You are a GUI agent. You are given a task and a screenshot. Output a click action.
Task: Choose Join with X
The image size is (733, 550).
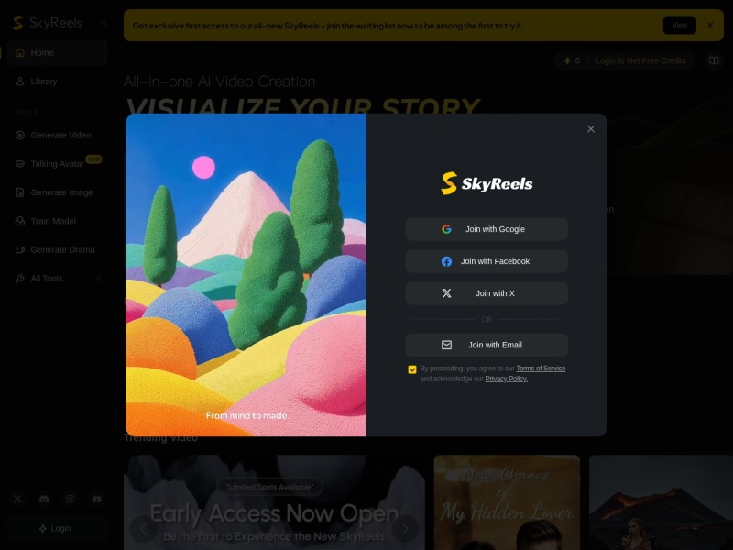[x=487, y=293]
